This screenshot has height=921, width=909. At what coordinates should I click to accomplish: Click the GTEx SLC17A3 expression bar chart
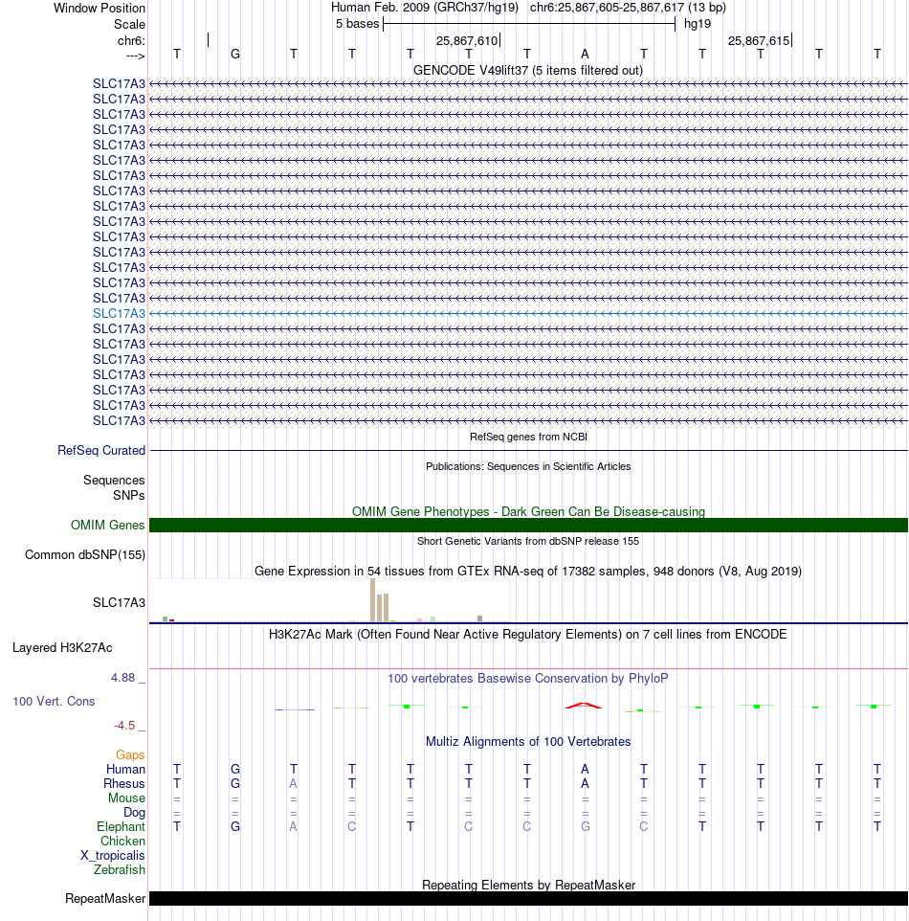tap(330, 600)
